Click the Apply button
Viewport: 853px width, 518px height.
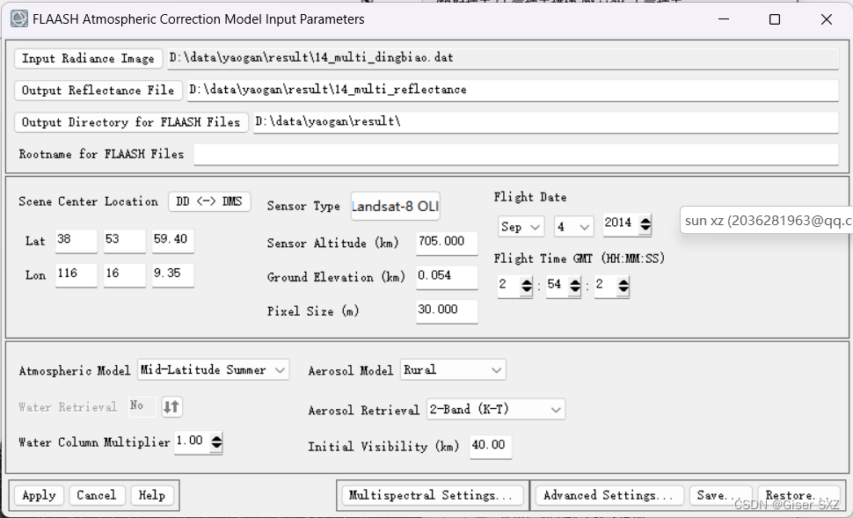click(x=40, y=496)
